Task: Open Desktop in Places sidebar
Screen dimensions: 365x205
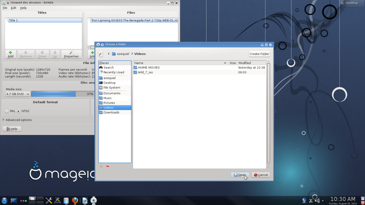Action: click(x=115, y=83)
